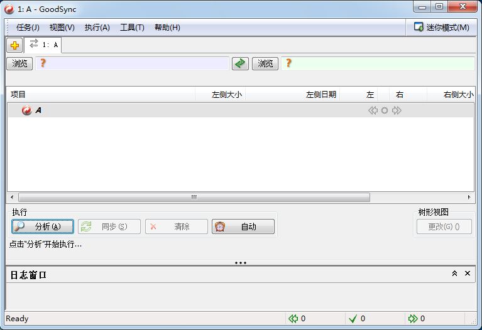This screenshot has width=482, height=330.
Task: Click status bar green checkmark counter
Action: (357, 319)
